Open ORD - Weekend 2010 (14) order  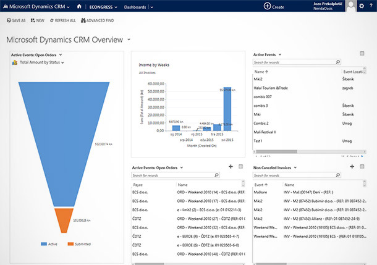point(211,192)
